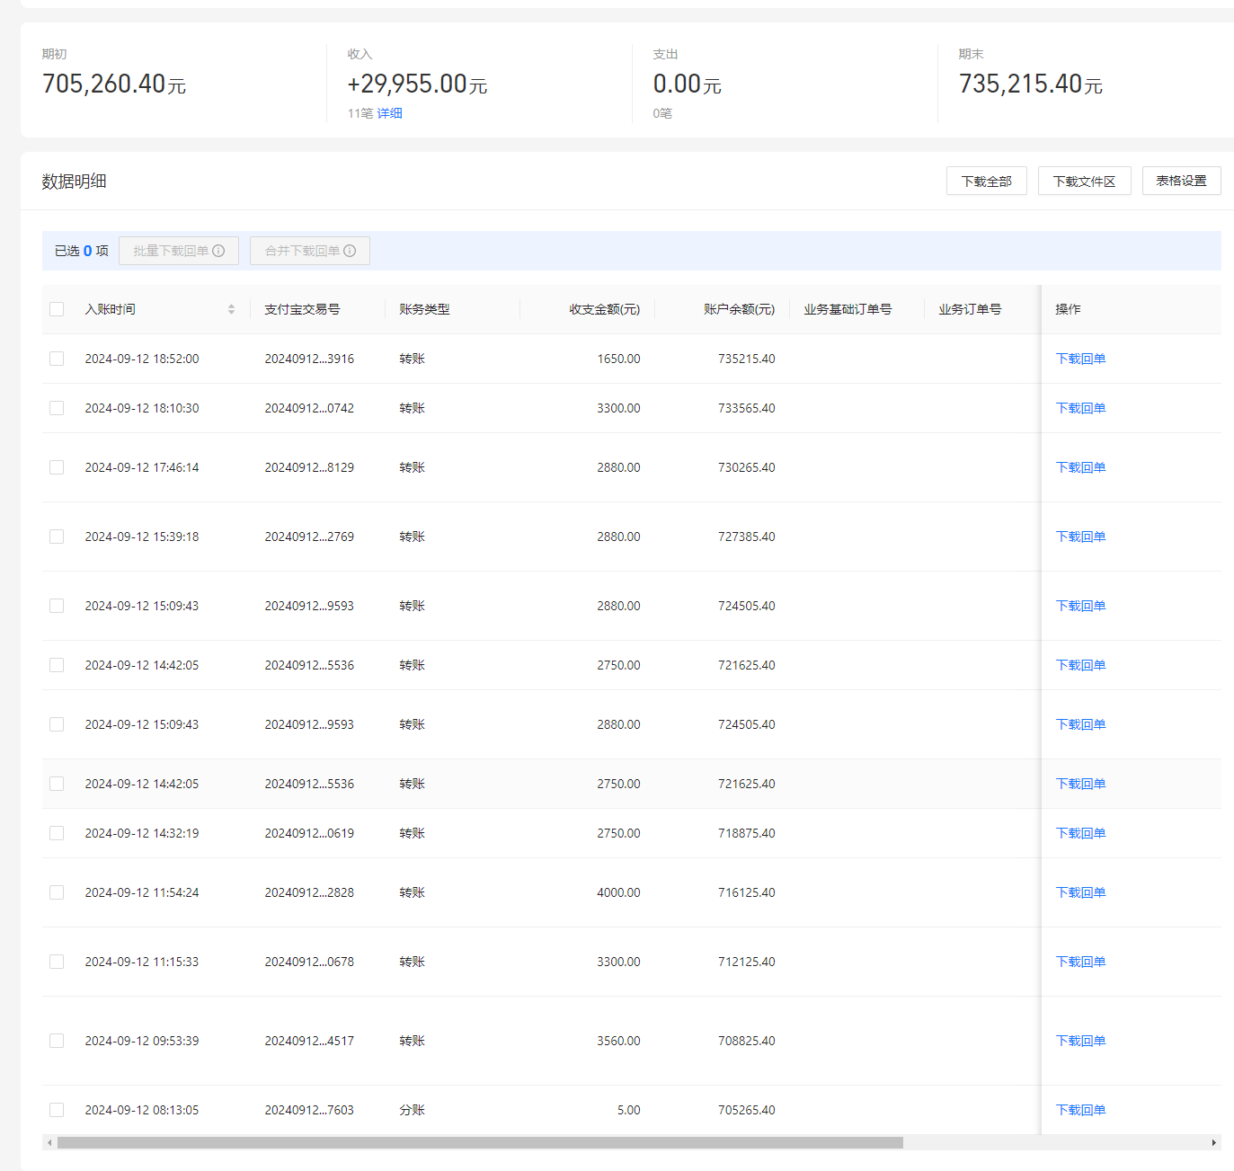Click the opening balance 705,260.40元
Screen dimensions: 1234x1171
click(x=114, y=84)
